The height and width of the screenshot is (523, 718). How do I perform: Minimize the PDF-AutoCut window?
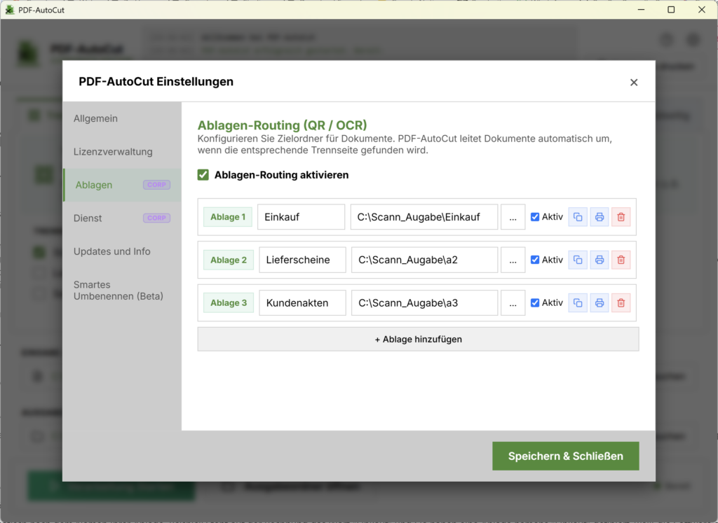coord(641,10)
